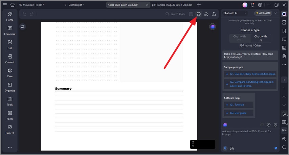
Task: Pick the New Year resolution ideas prompt
Action: [251, 74]
